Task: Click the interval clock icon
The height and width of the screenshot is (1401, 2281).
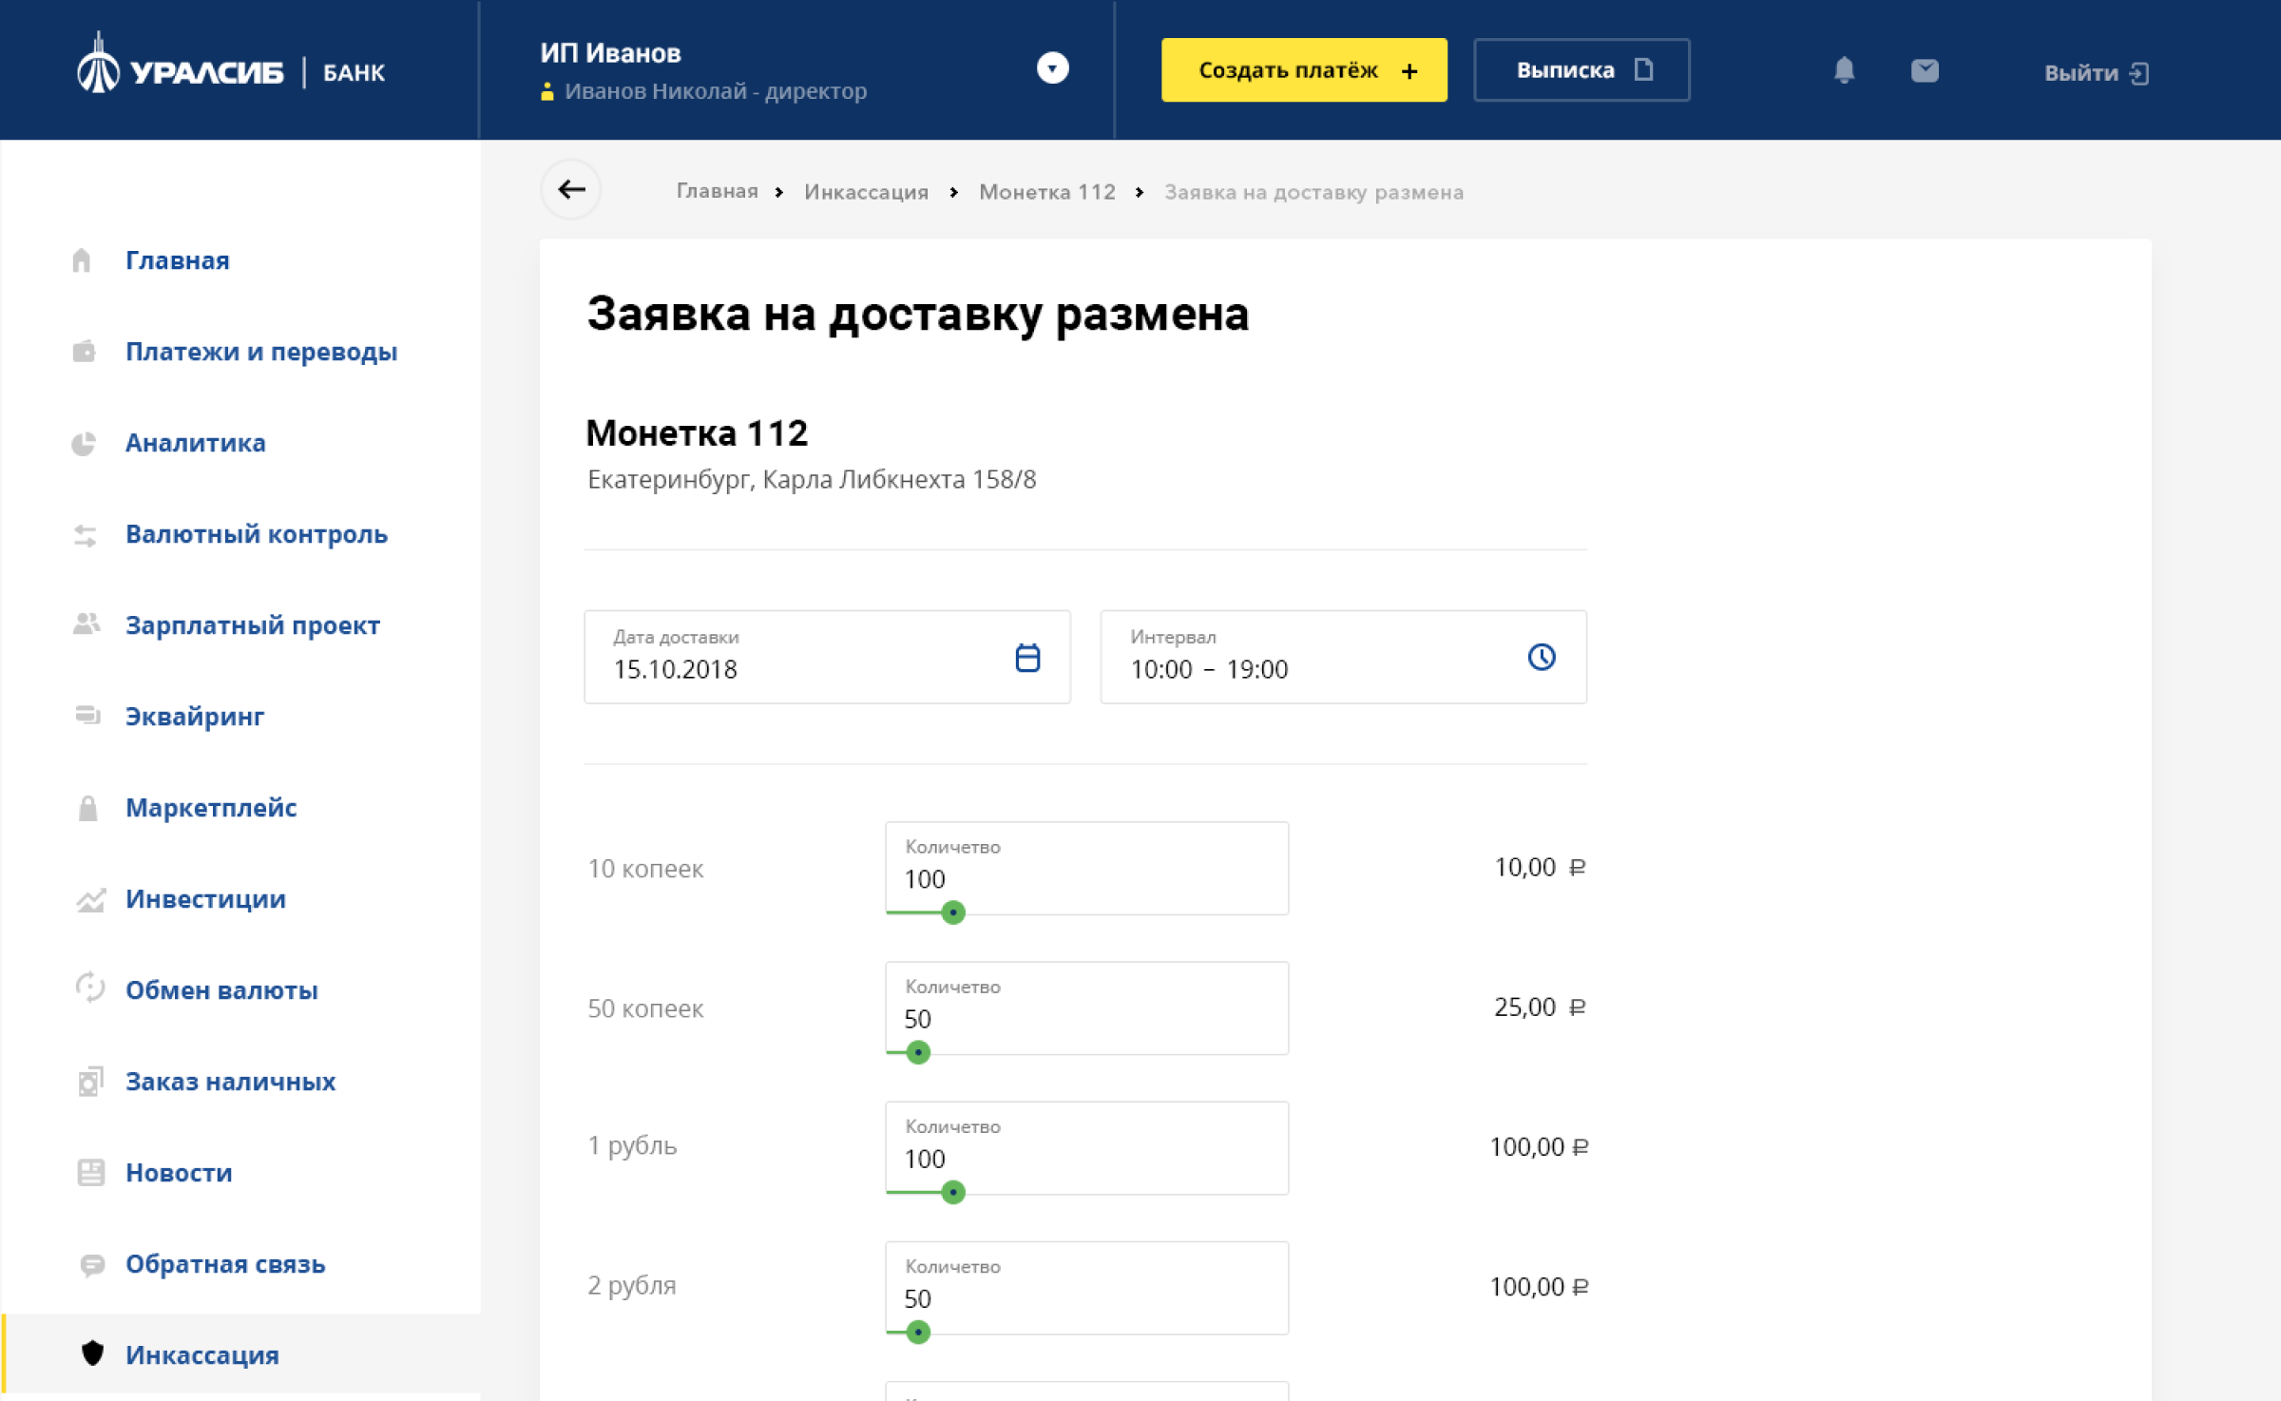Action: point(1541,657)
